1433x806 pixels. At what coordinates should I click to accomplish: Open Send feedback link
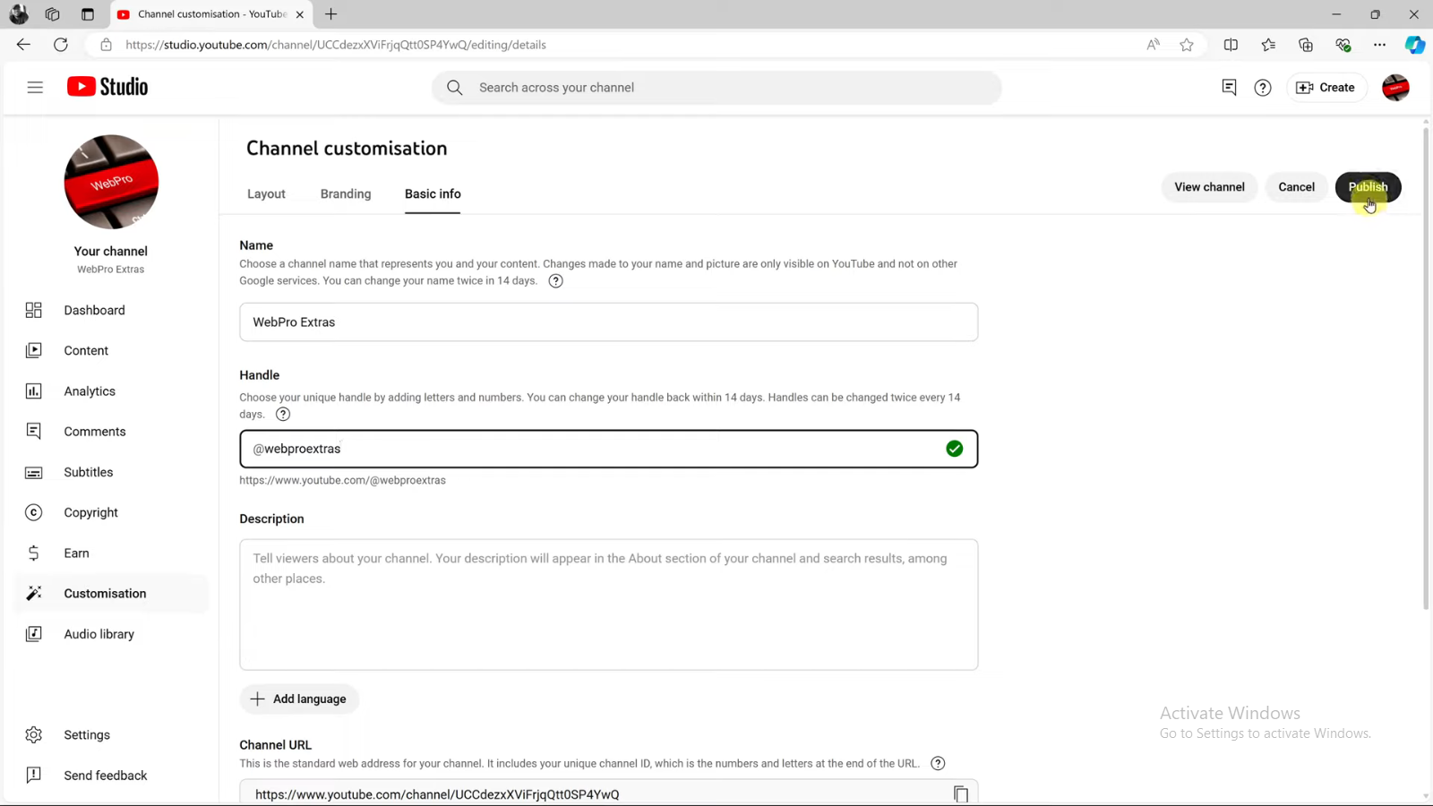(x=111, y=776)
